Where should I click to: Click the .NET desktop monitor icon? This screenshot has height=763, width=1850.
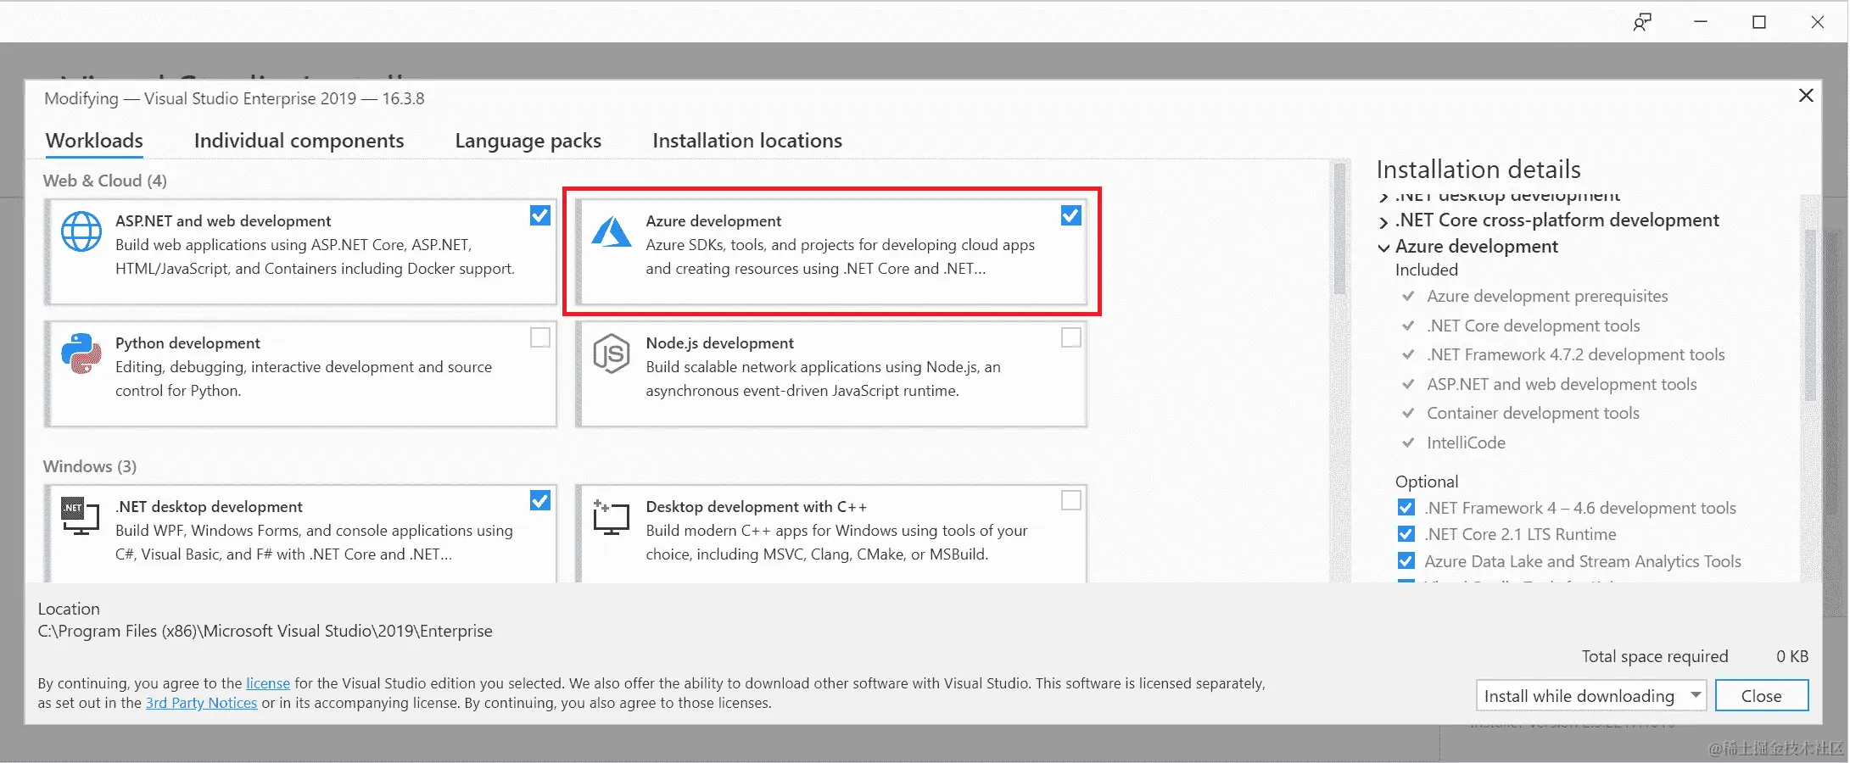pyautogui.click(x=81, y=516)
